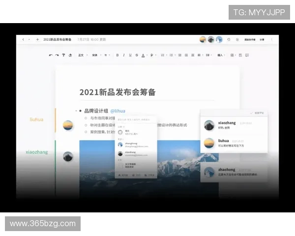The image size is (295, 236).
Task: Click the font color A icon
Action: tap(143, 55)
